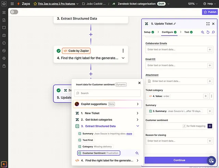The image size is (219, 168).
Task: Select the Summary data pill in popup
Action: [105, 134]
